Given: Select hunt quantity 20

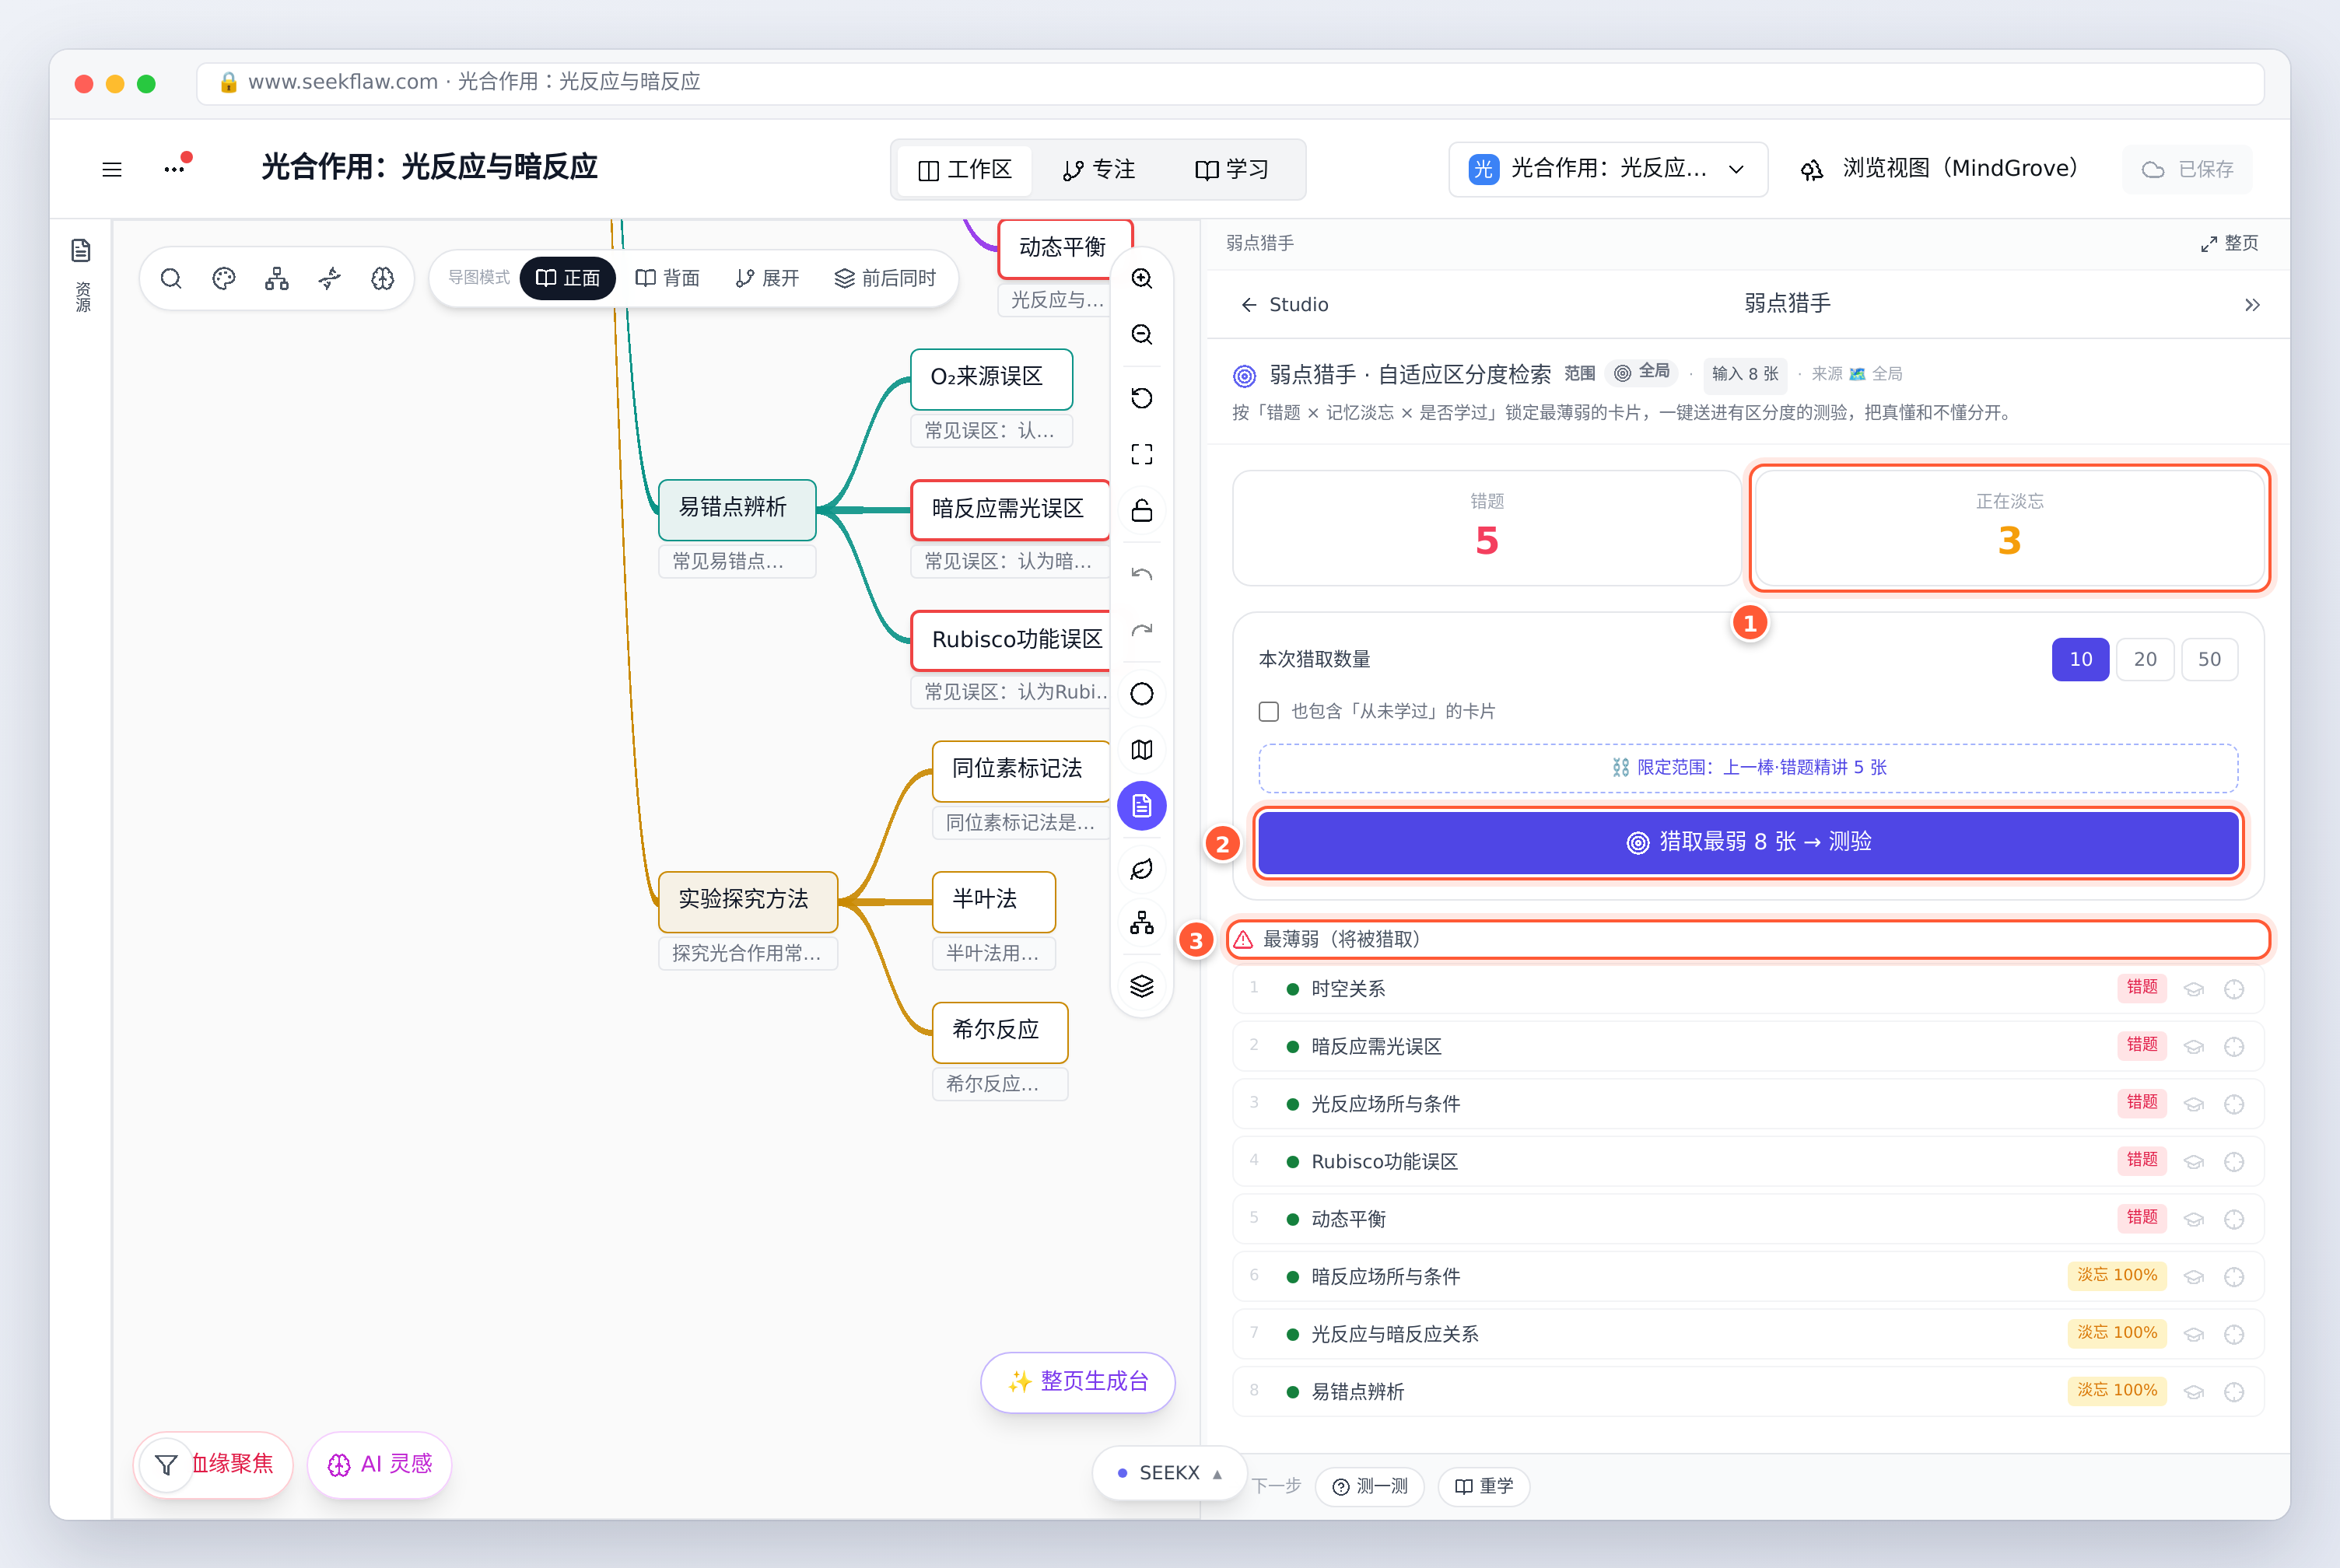Looking at the screenshot, I should point(2145,659).
